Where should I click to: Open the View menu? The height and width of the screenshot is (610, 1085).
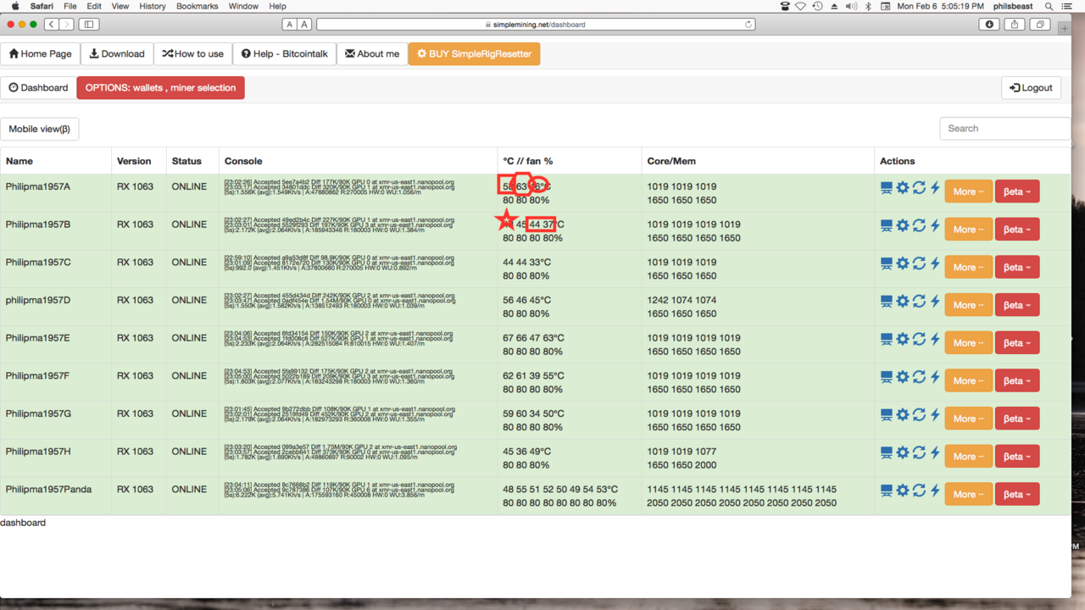pos(120,6)
